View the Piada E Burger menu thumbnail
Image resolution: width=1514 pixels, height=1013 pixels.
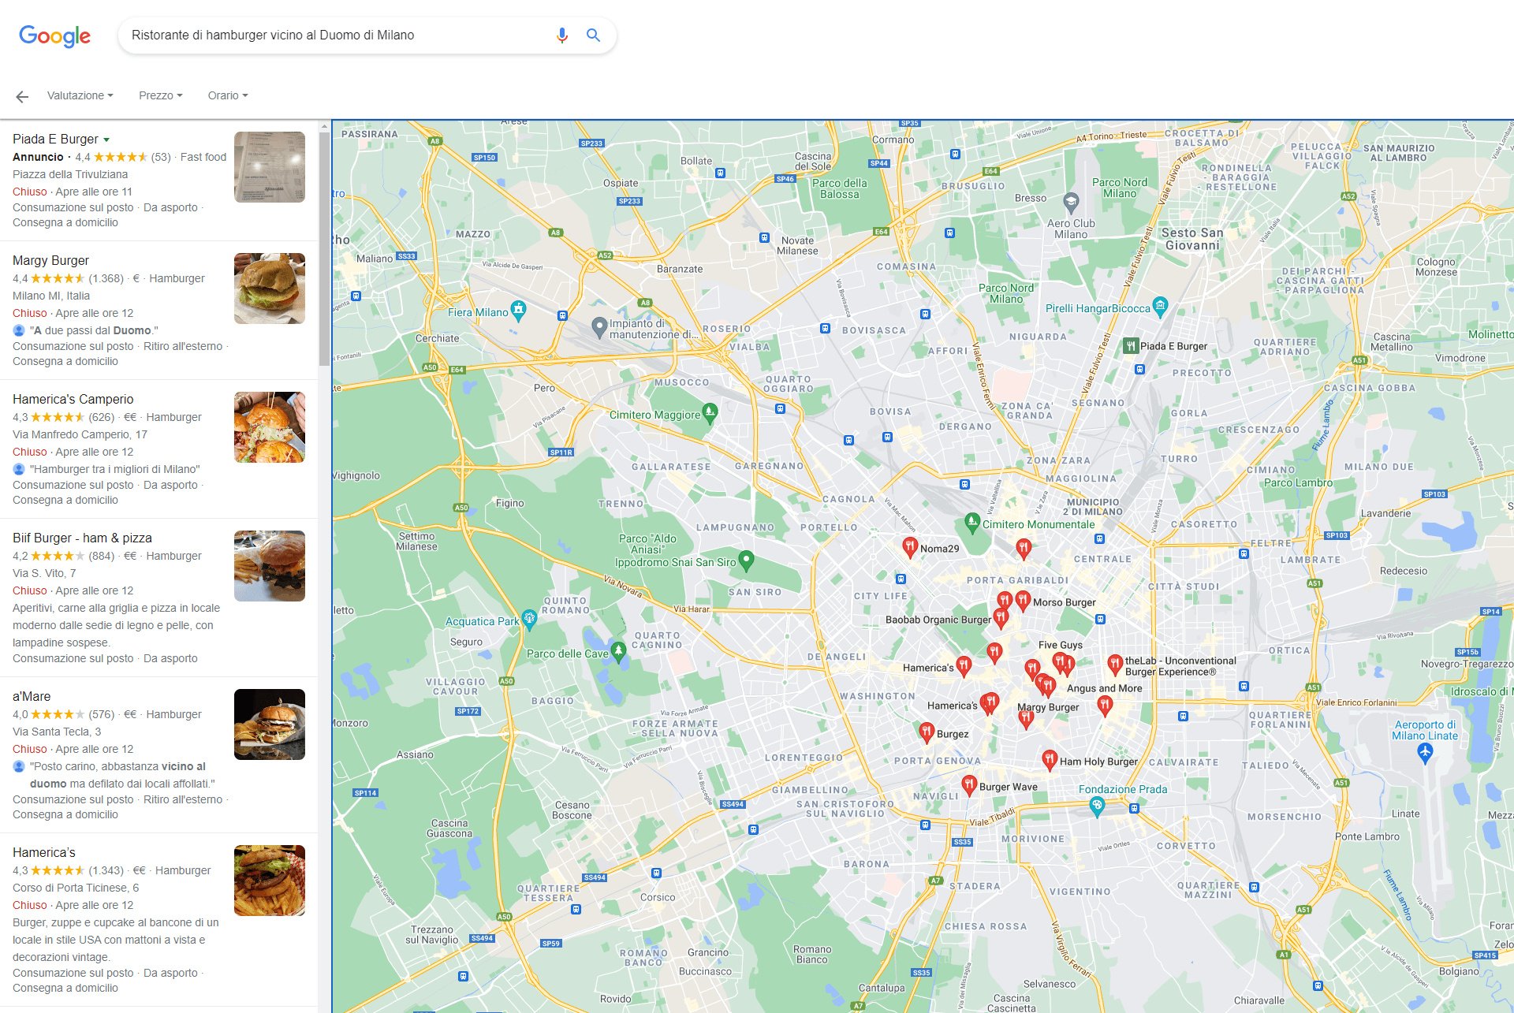(270, 167)
